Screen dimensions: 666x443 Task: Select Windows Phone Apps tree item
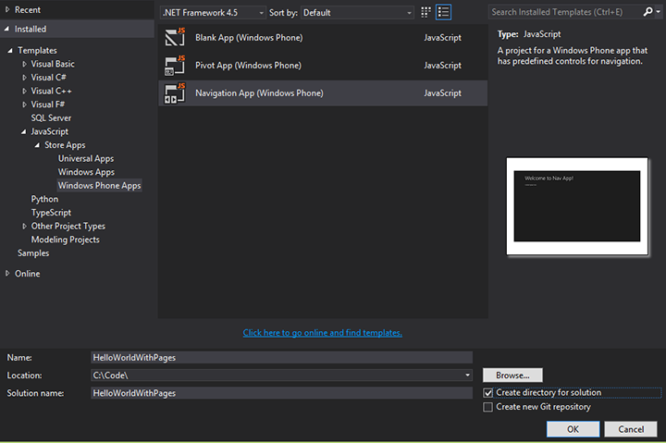click(99, 186)
